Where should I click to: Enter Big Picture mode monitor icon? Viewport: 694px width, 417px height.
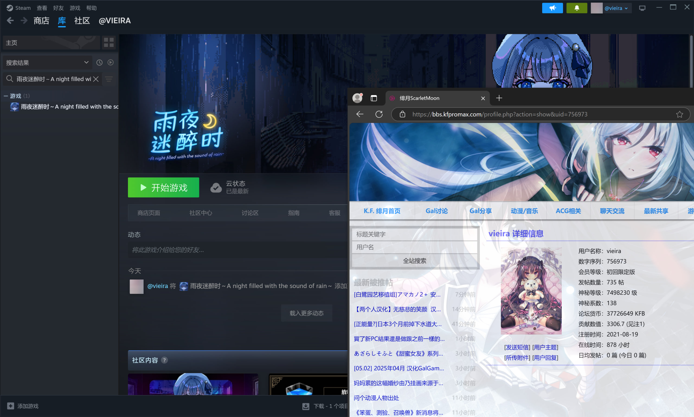[x=642, y=8]
